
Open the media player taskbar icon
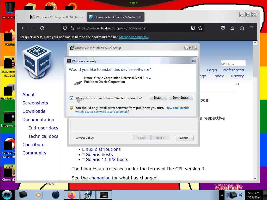[x=39, y=195]
